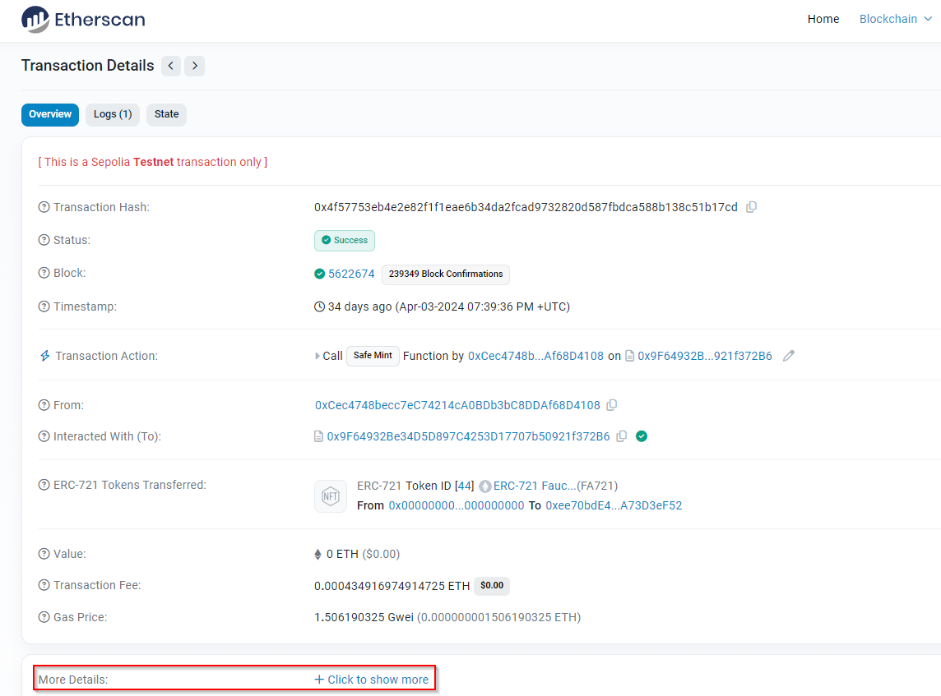Viewport: 941px width, 696px height.
Task: Copy the transaction hash
Action: click(751, 207)
